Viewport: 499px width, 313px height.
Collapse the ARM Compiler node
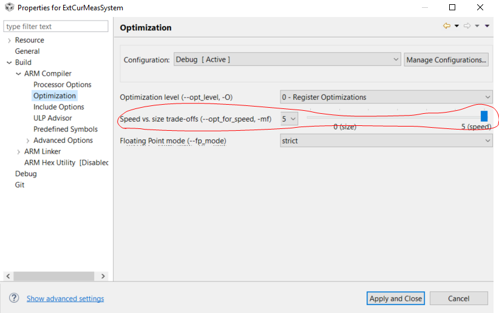(18, 74)
